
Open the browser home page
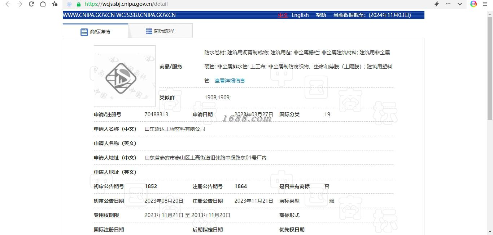tap(43, 4)
